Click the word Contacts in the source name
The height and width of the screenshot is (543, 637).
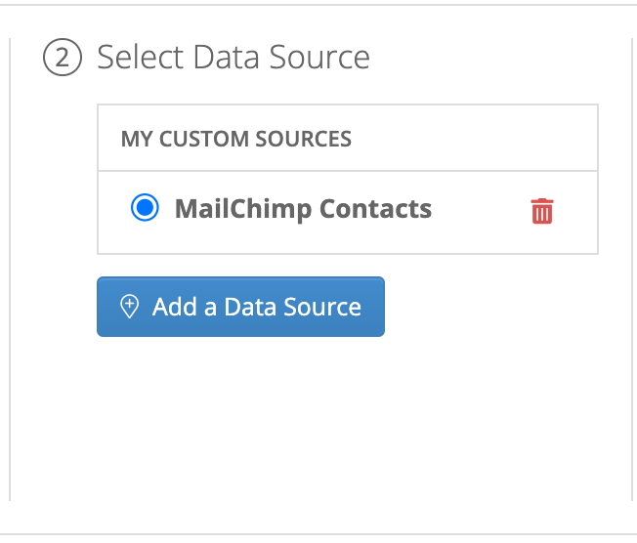click(x=375, y=209)
